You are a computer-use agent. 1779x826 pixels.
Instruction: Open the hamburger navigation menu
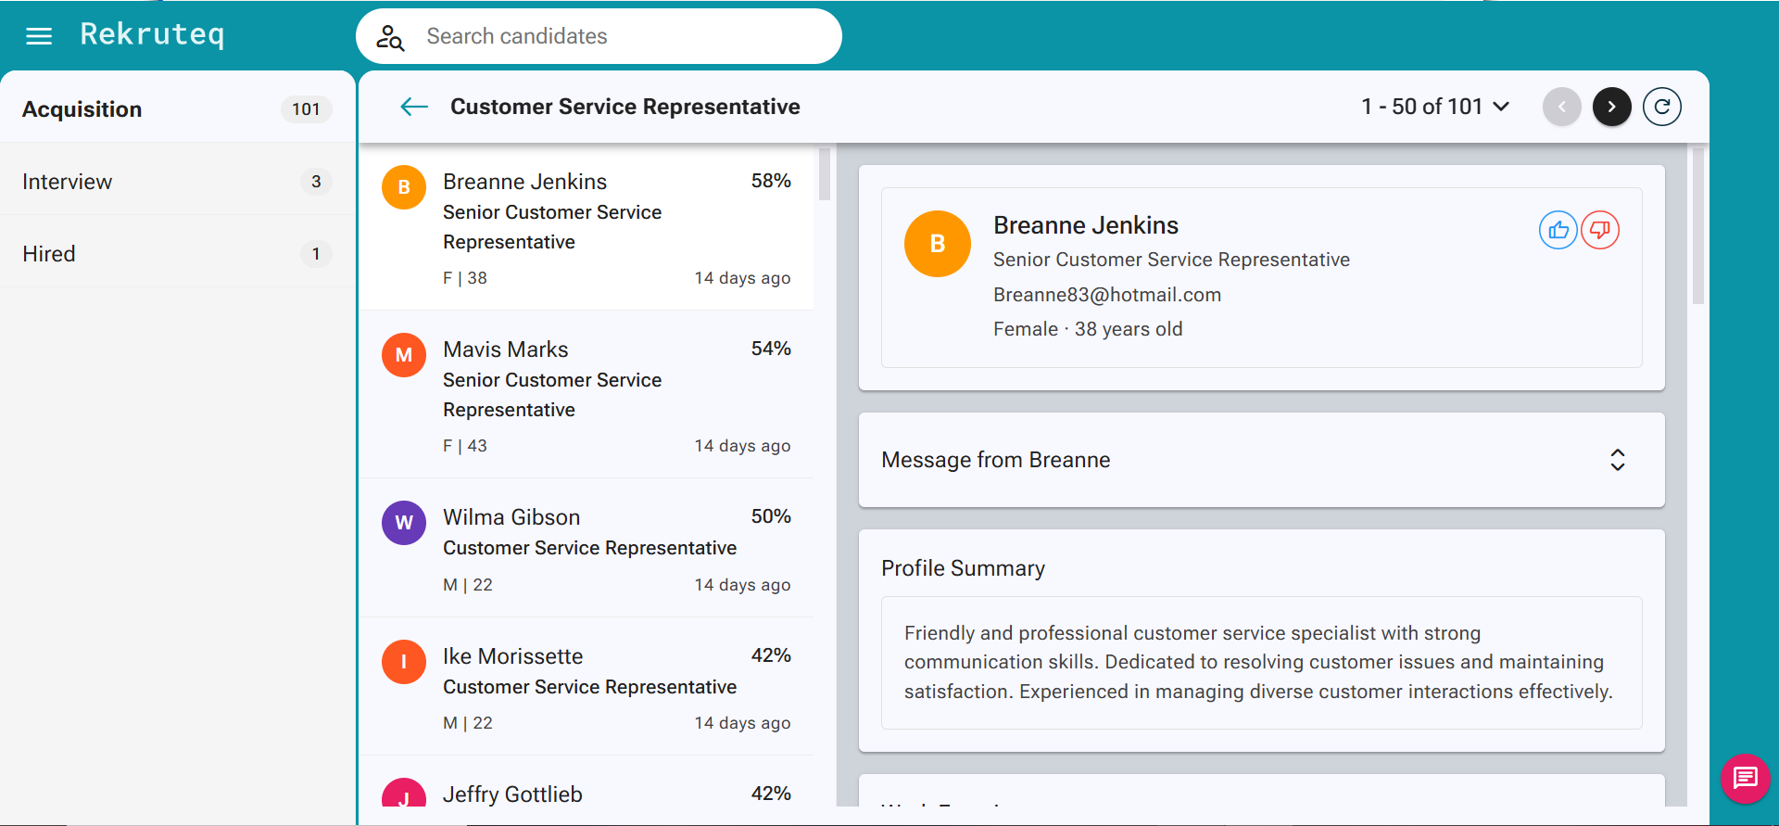(39, 36)
